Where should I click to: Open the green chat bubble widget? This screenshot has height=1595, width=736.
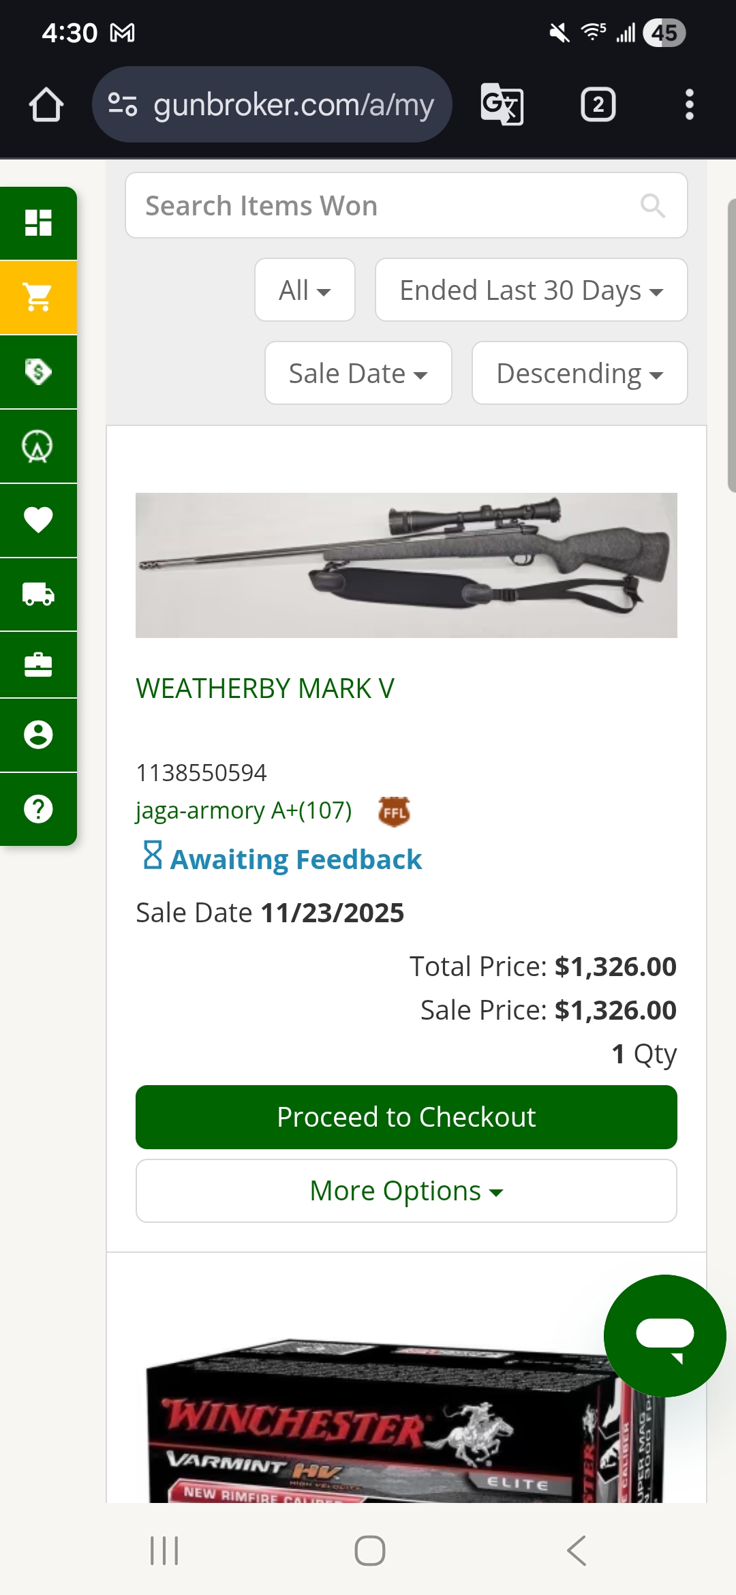664,1335
